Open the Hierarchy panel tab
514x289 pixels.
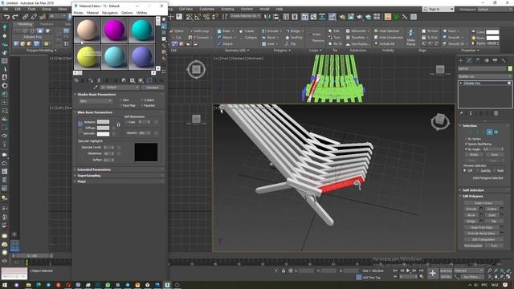(x=478, y=60)
